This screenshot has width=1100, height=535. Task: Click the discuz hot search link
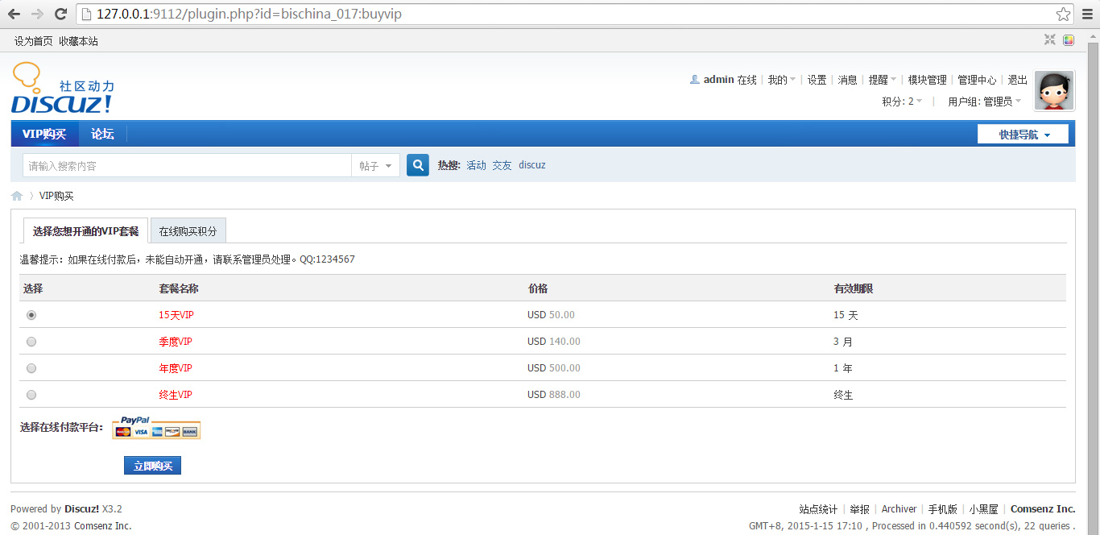(x=532, y=165)
